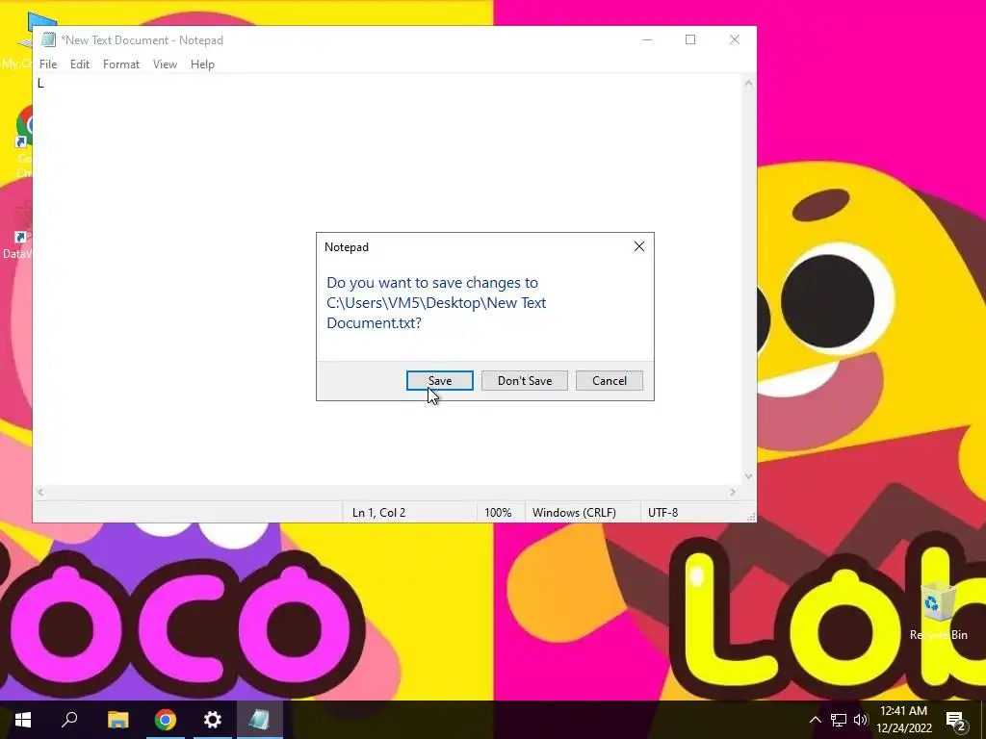Select the Notepad taskbar button

coord(260,720)
